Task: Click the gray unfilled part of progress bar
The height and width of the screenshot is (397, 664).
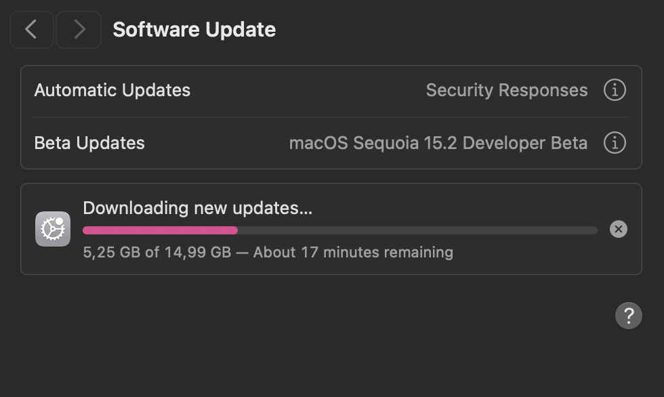Action: [x=417, y=230]
